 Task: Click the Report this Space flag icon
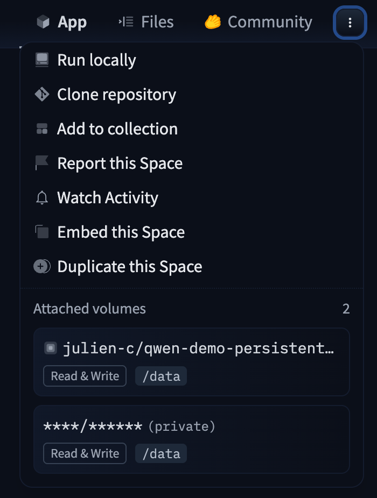(x=41, y=163)
